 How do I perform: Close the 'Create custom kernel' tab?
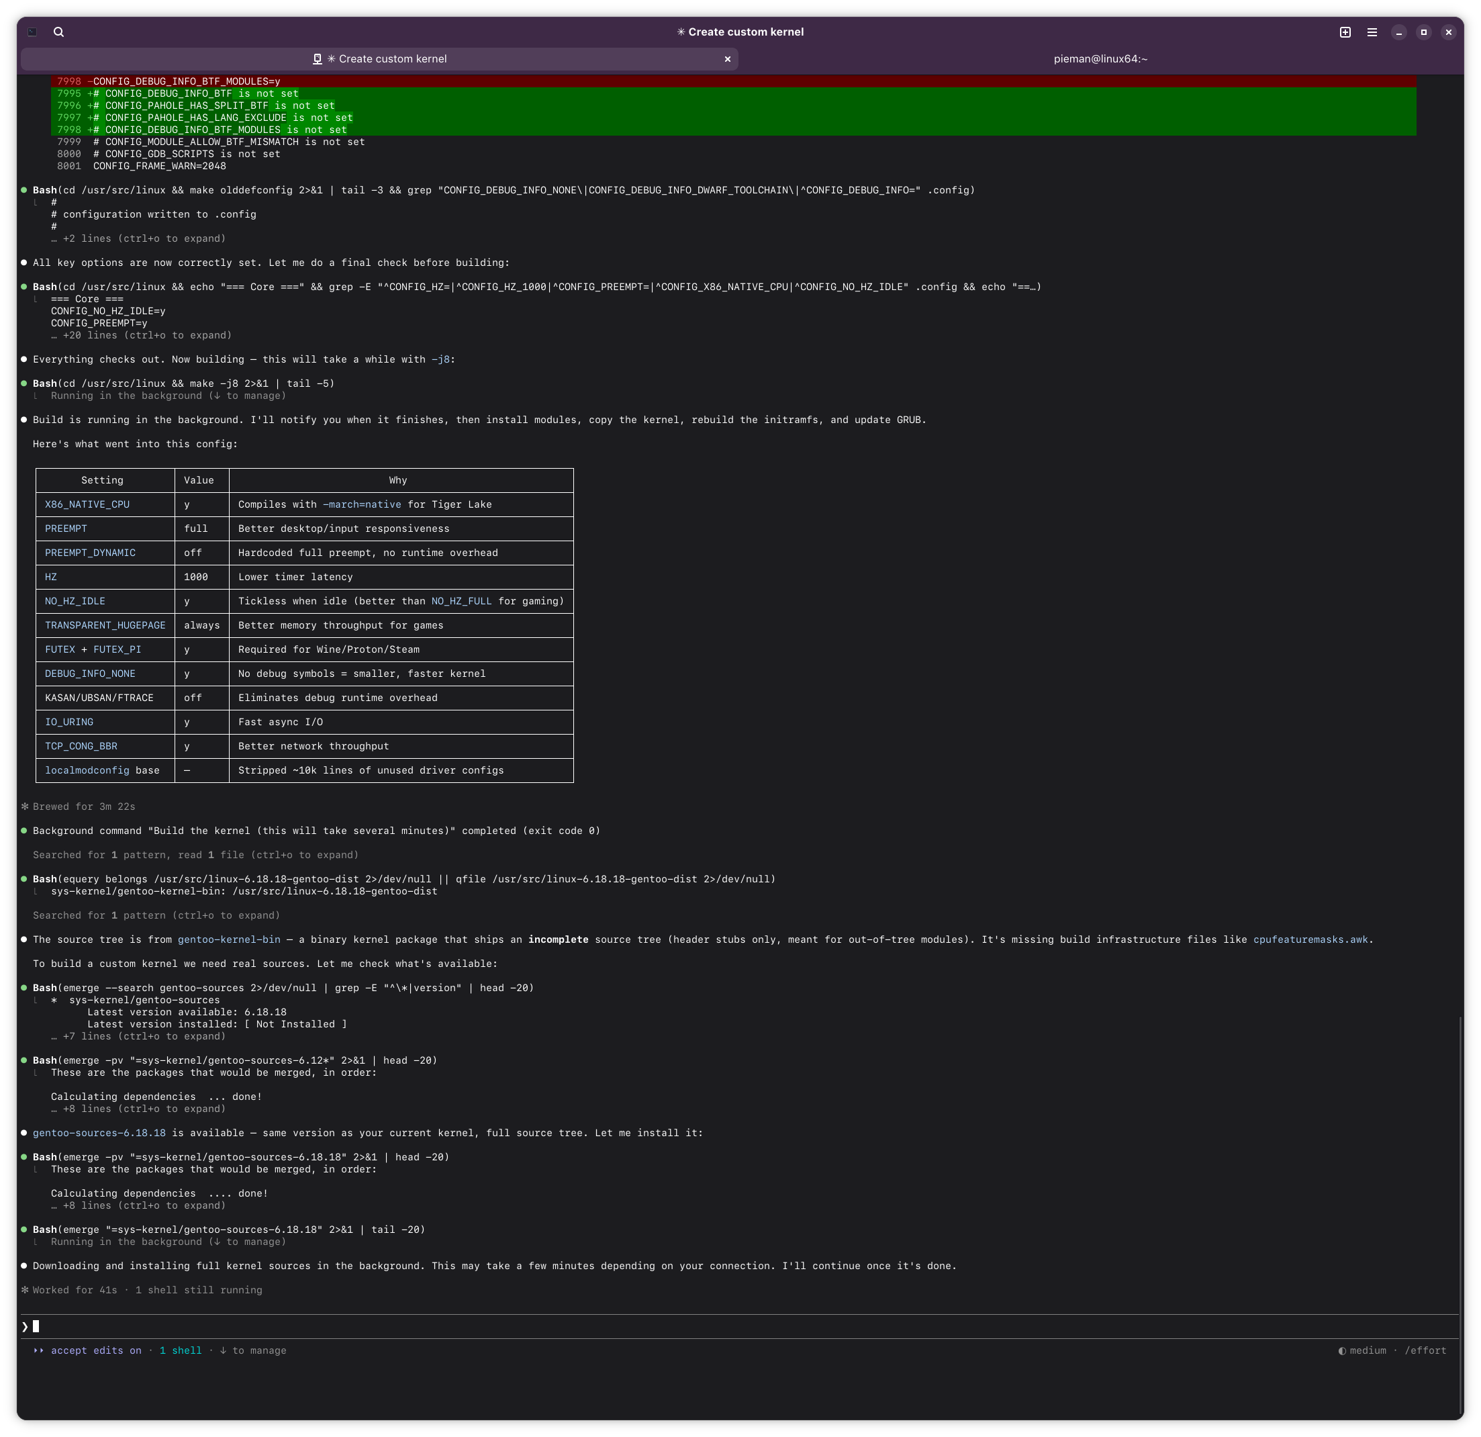click(728, 59)
